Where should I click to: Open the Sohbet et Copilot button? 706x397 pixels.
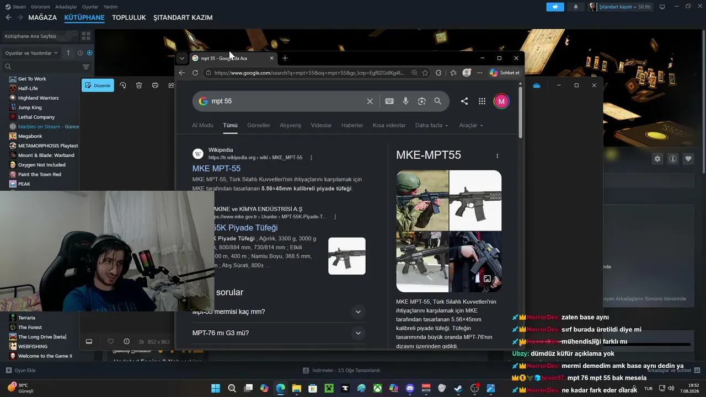pos(504,73)
